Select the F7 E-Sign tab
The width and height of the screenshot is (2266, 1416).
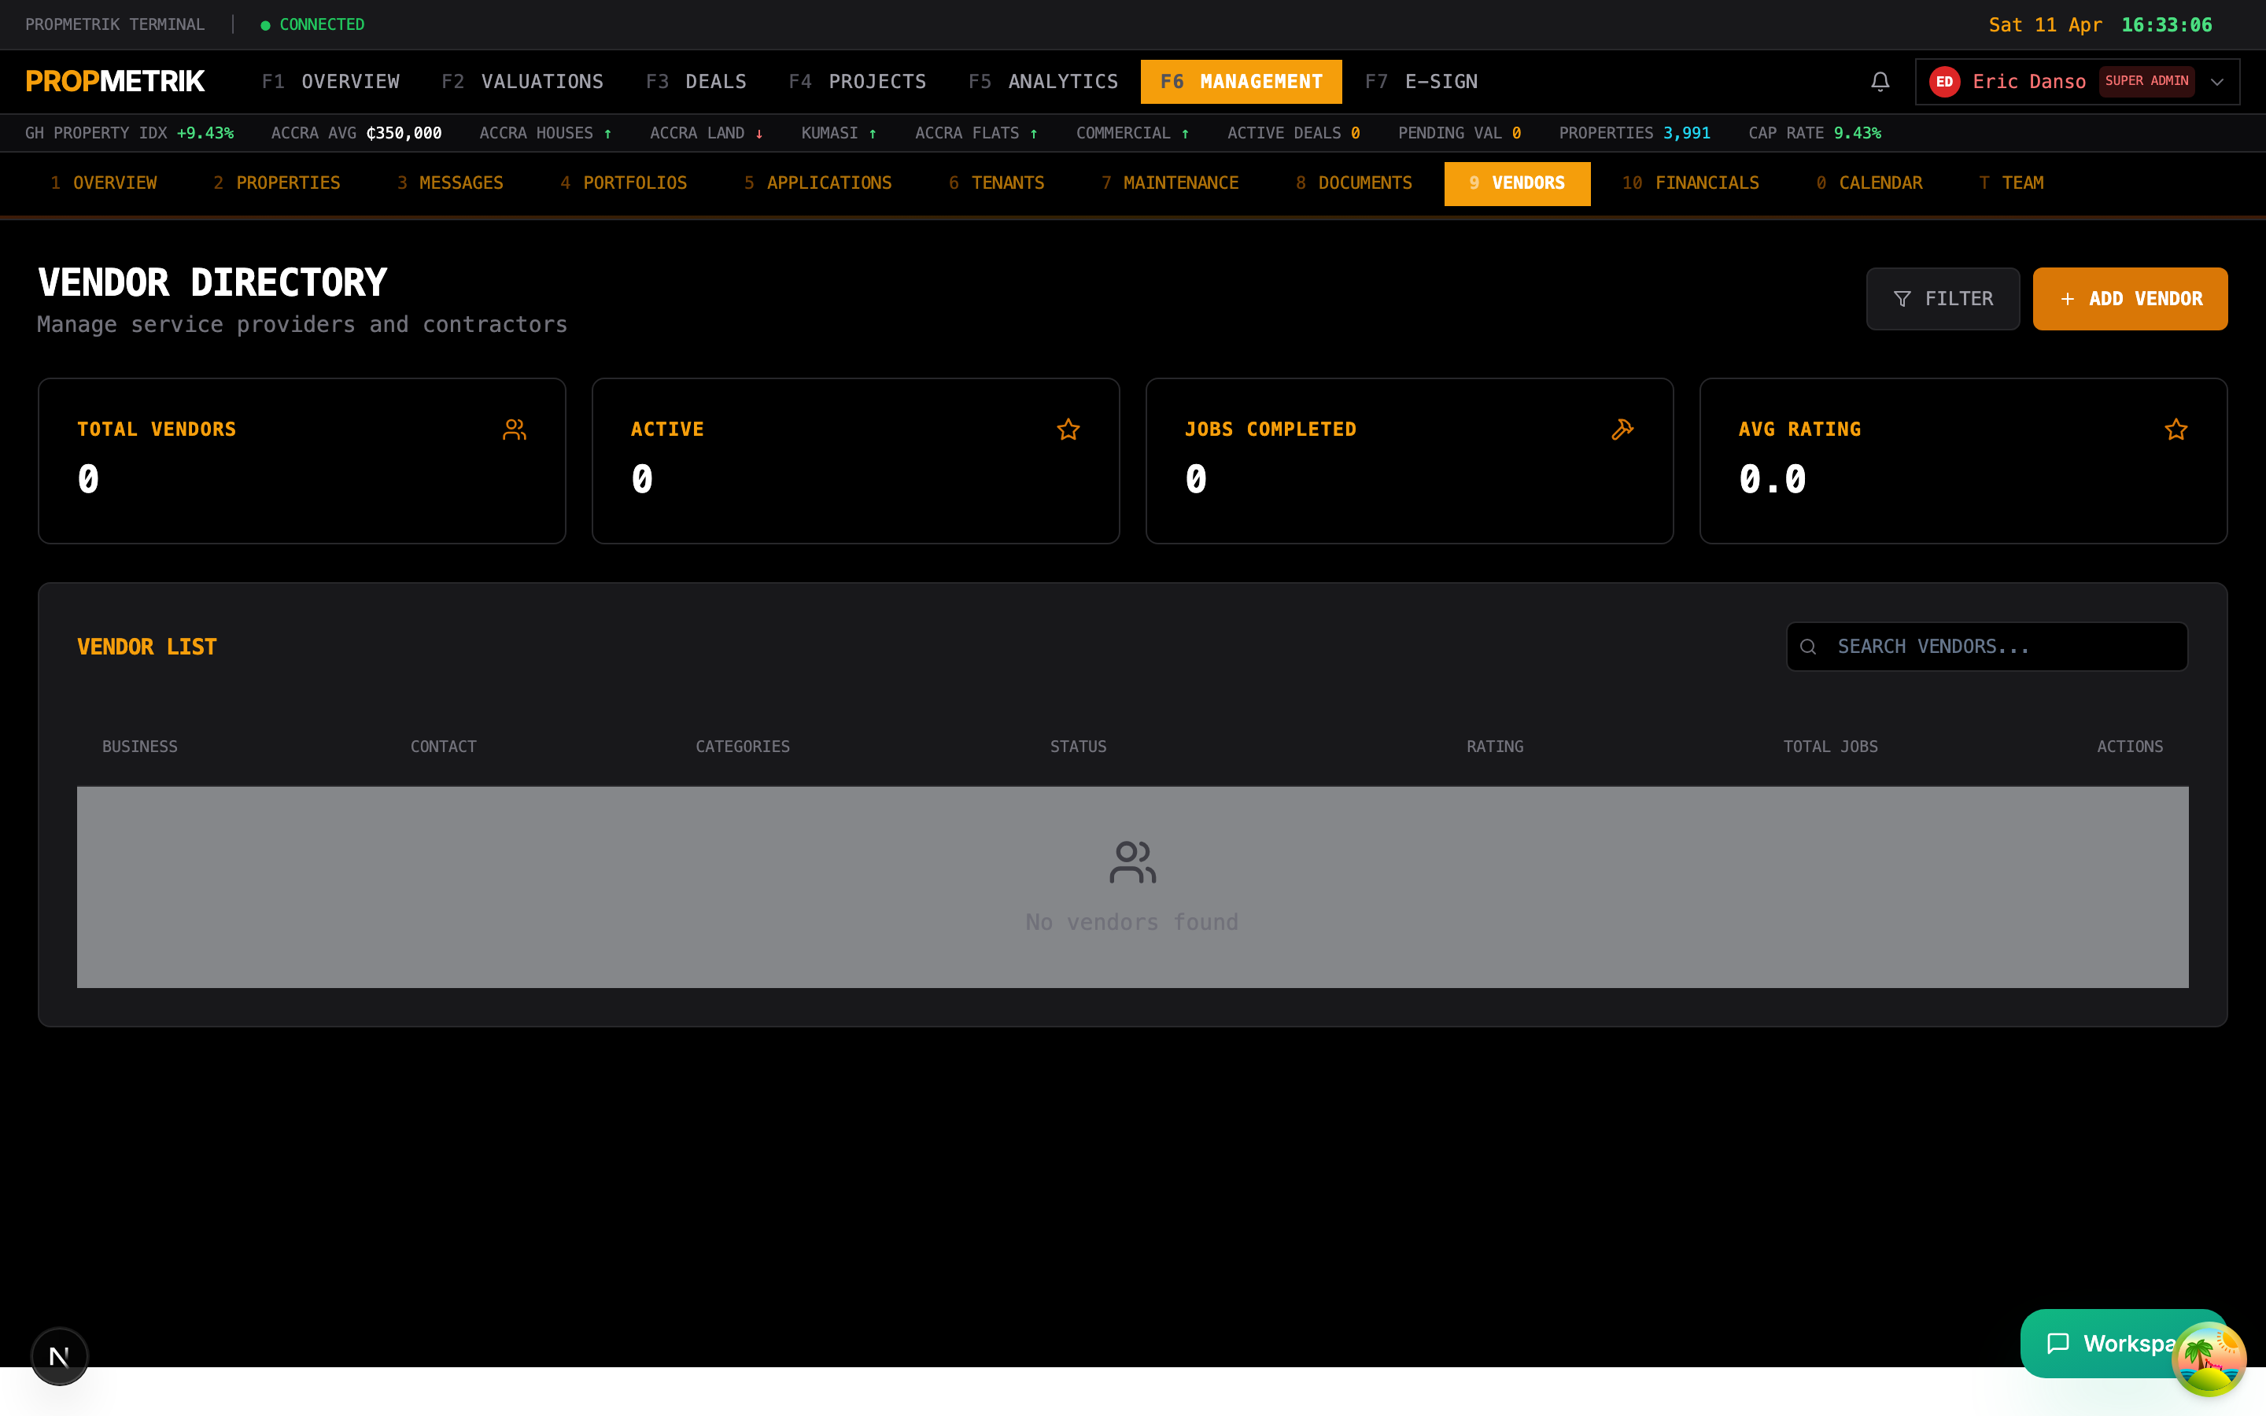pyautogui.click(x=1422, y=82)
